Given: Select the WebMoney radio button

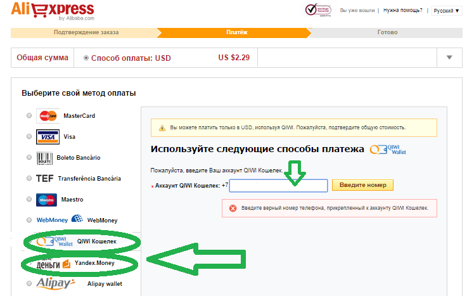Looking at the screenshot, I should (29, 220).
